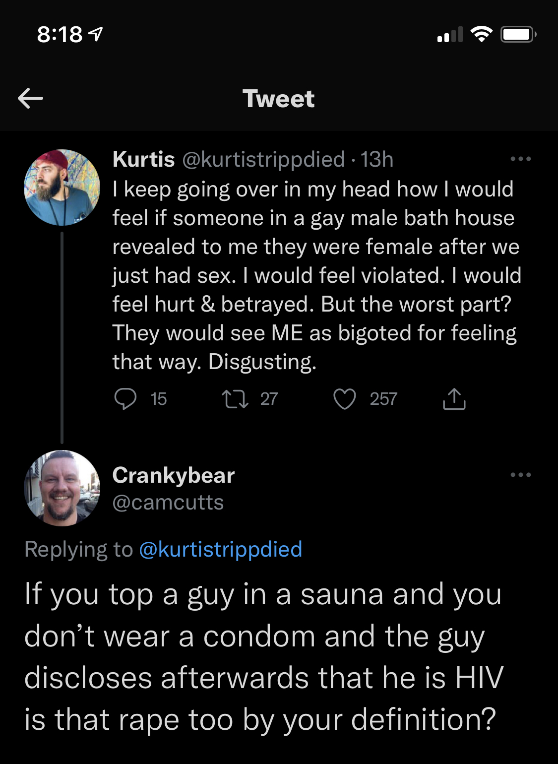The height and width of the screenshot is (764, 558).
Task: Tap the 27 retweets count
Action: pos(269,399)
